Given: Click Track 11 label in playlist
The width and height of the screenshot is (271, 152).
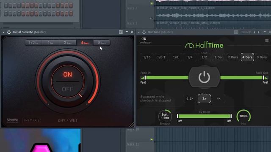Looking at the screenshot, I should tap(133, 144).
